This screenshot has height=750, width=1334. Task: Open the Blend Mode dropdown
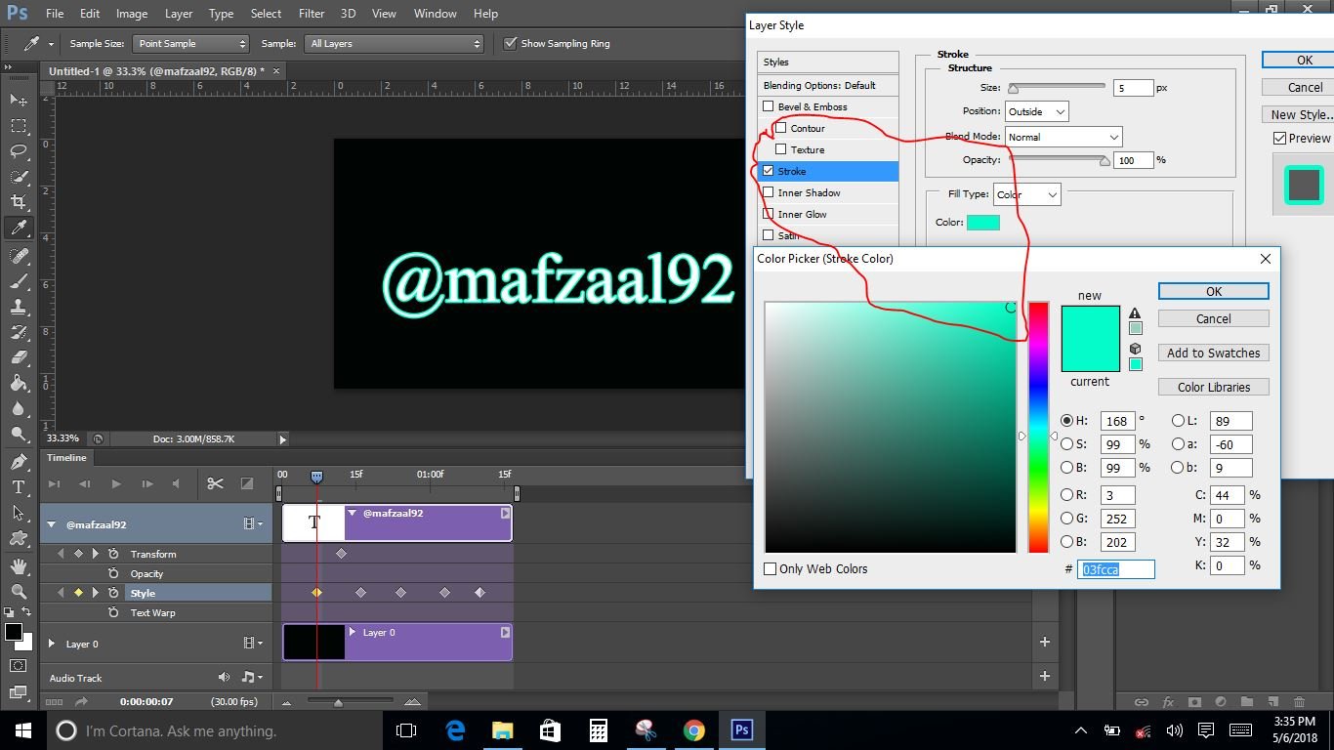[x=1063, y=137]
